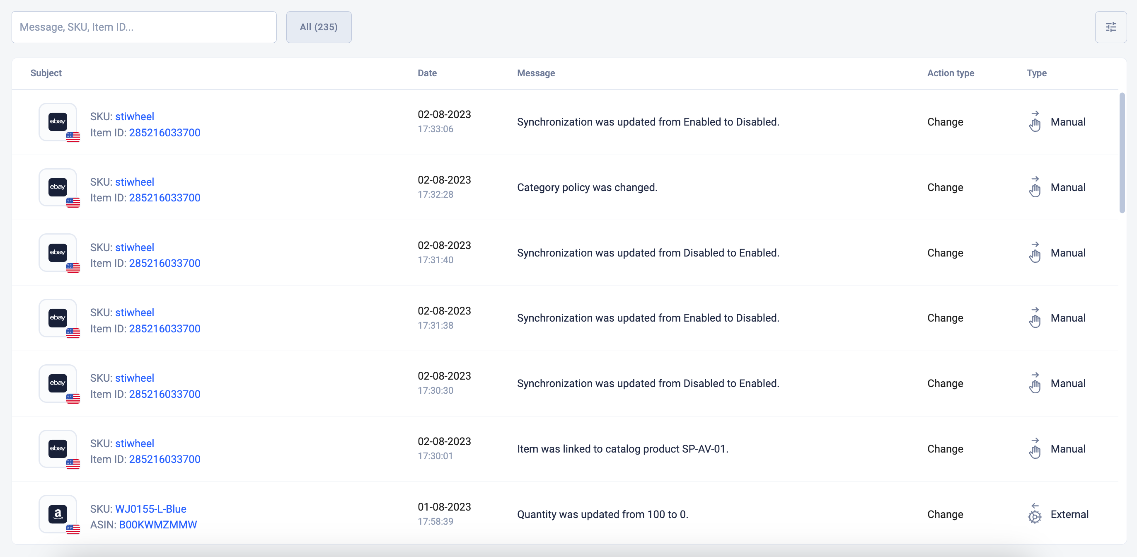Select the All (235) filter tab
1137x557 pixels.
[x=318, y=27]
